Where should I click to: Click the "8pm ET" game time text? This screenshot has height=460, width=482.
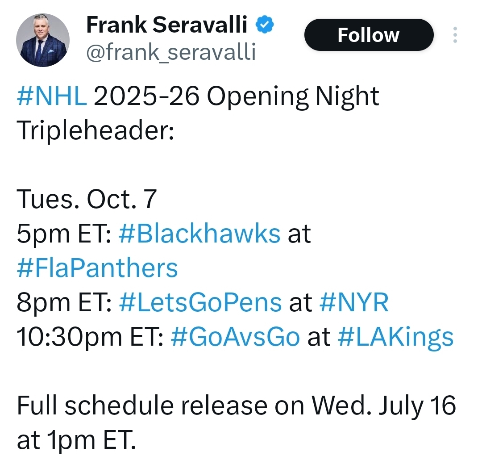pyautogui.click(x=64, y=303)
